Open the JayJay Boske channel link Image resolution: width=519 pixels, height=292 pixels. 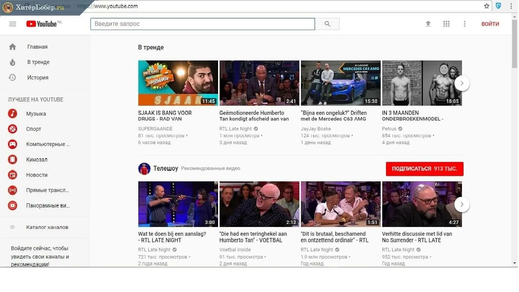[x=316, y=129]
